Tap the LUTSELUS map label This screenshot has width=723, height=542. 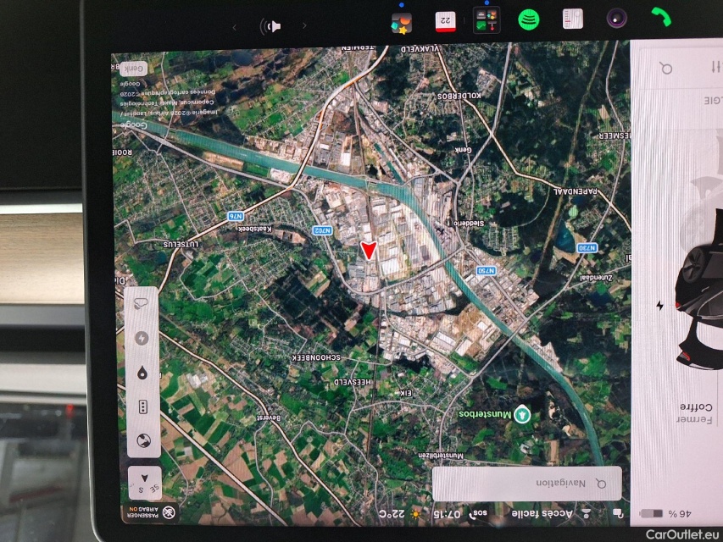(x=181, y=244)
